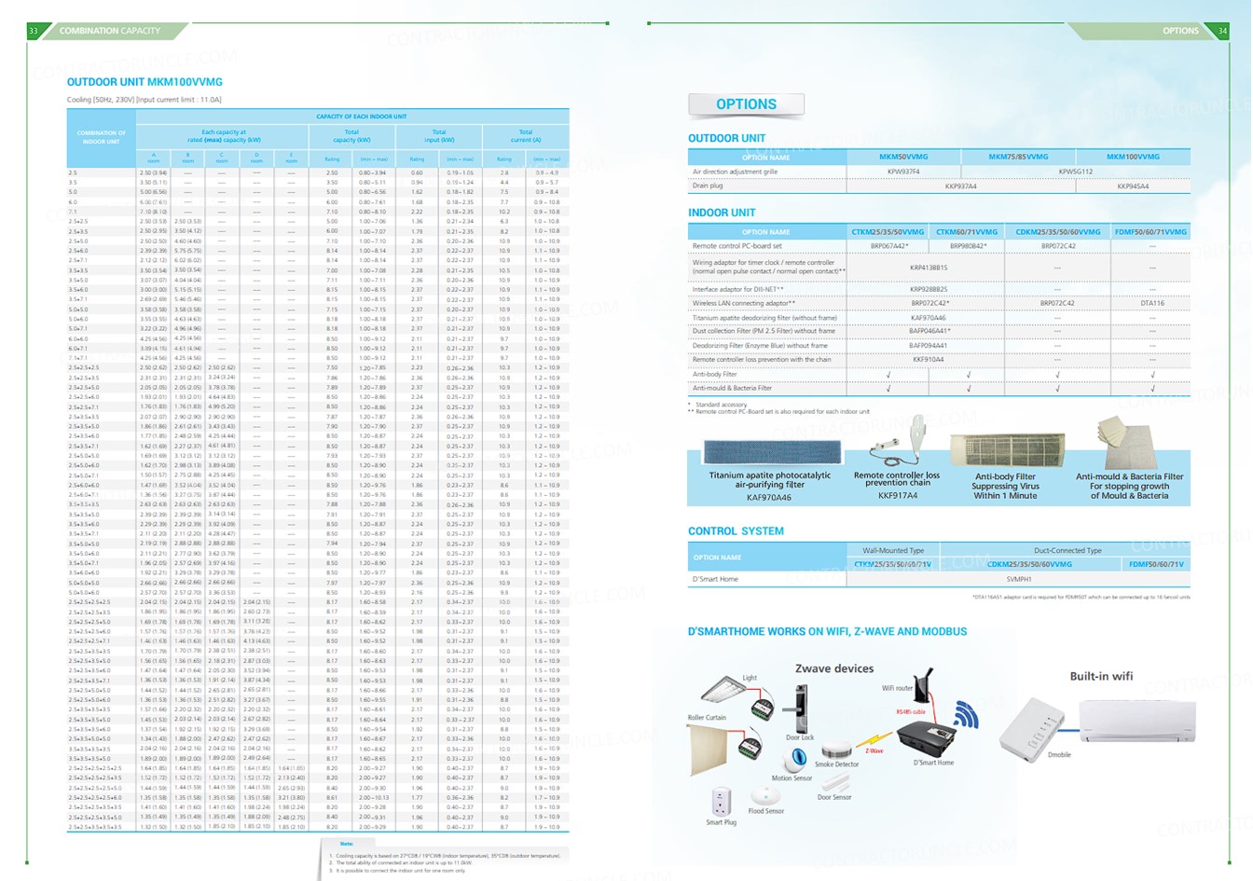
Task: Click the blue WiFi signal symbol
Action: (966, 716)
